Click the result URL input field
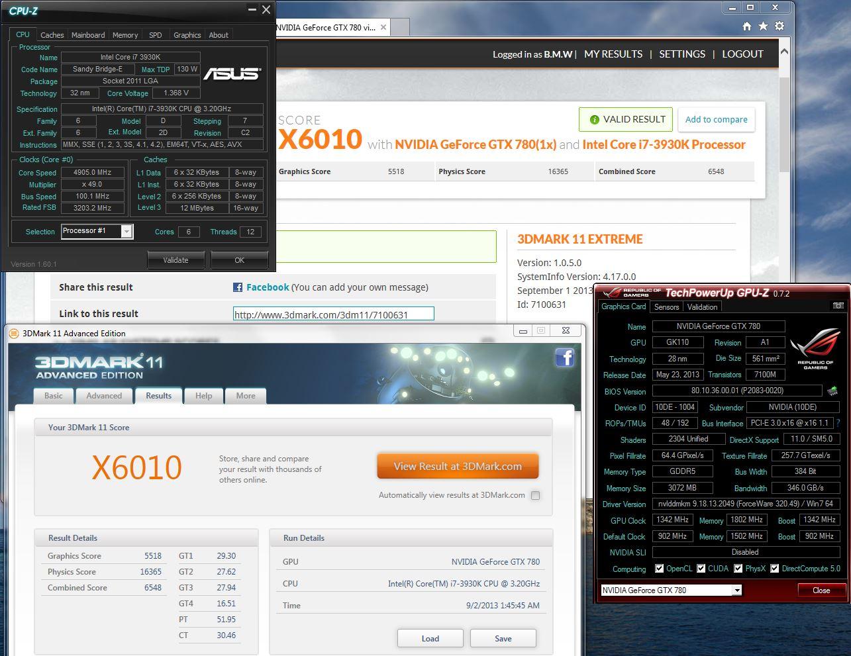 [x=333, y=314]
